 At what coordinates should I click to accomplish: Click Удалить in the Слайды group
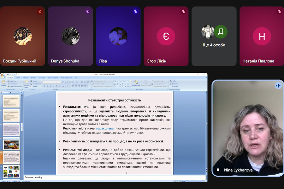click(34, 87)
